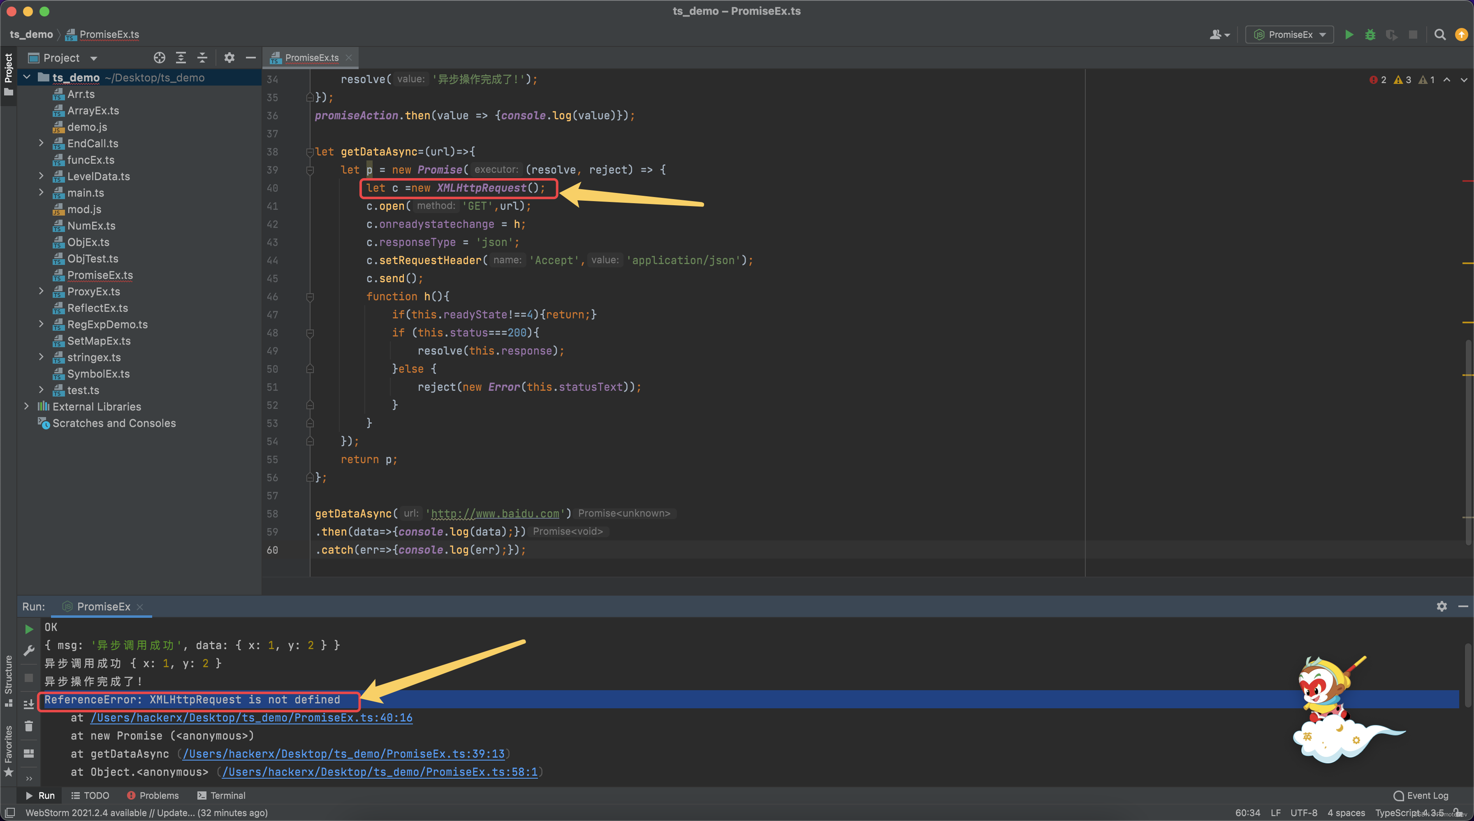The width and height of the screenshot is (1474, 821).
Task: Run the PromiseEx configuration with green play icon
Action: click(1349, 34)
